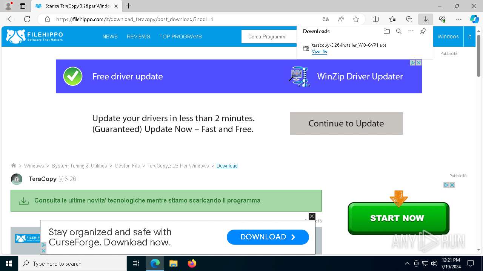Viewport: 483px width, 271px height.
Task: Go back using the browser back arrow
Action: (10, 19)
